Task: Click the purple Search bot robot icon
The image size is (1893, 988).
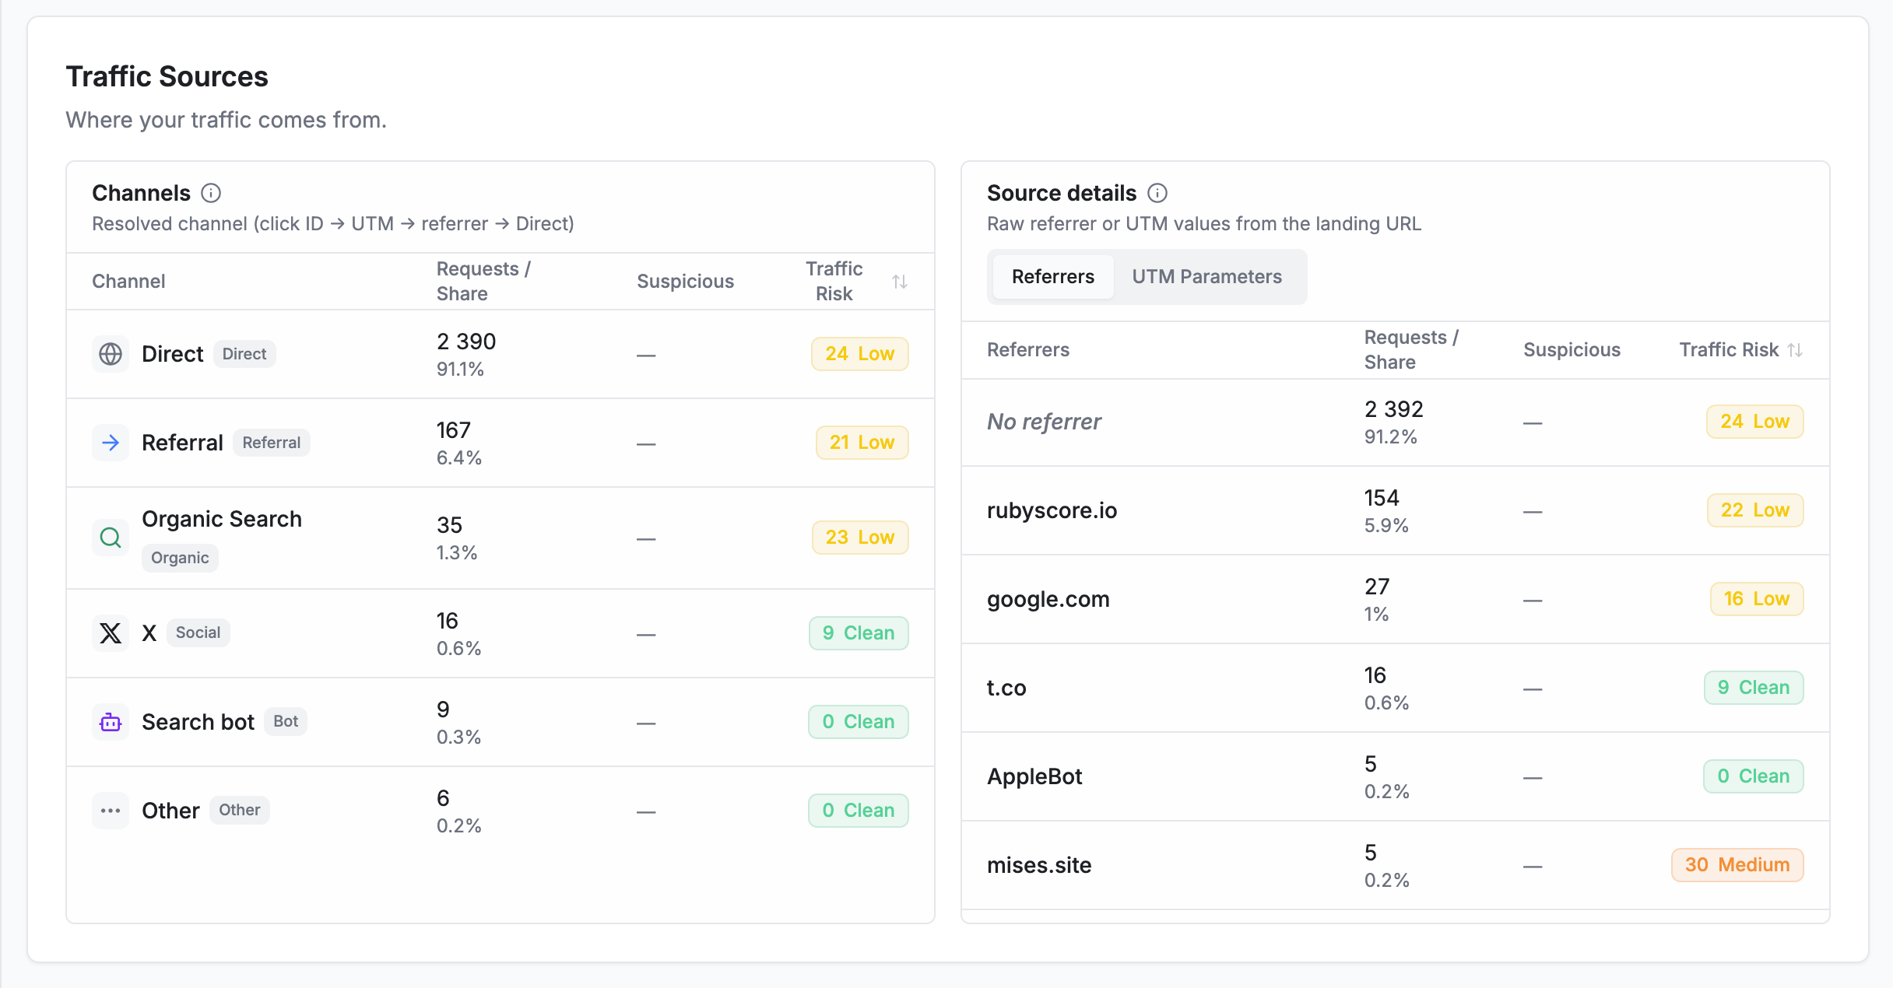Action: click(111, 722)
